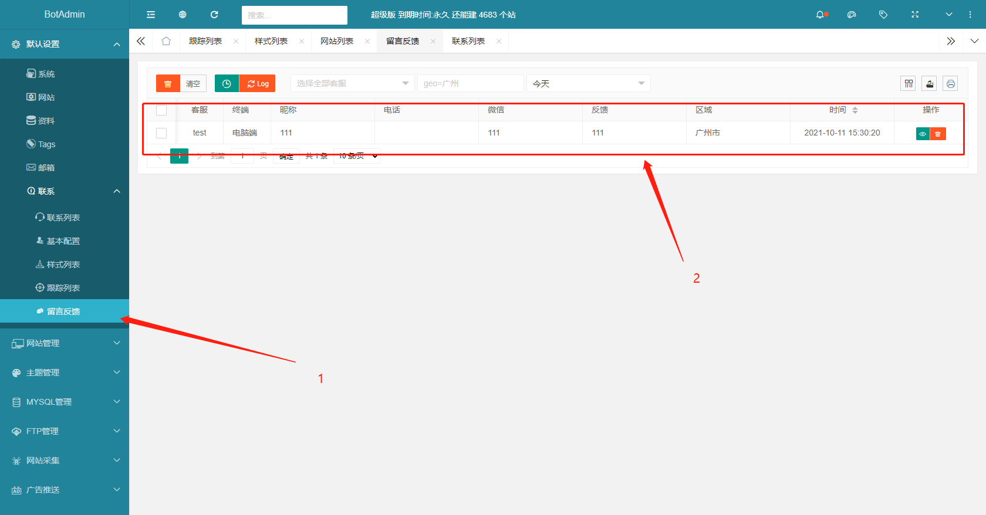
Task: Close the 网站列表 tab
Action: tap(367, 41)
